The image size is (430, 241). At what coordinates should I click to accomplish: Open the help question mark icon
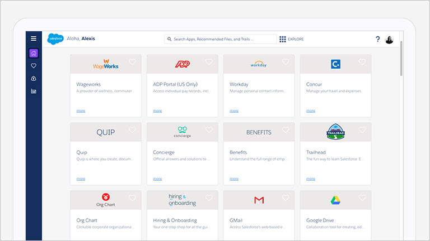tap(377, 39)
